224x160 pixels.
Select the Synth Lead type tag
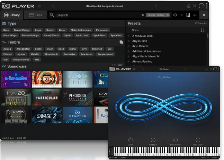82,35
